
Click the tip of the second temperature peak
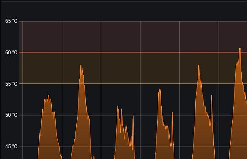point(81,65)
